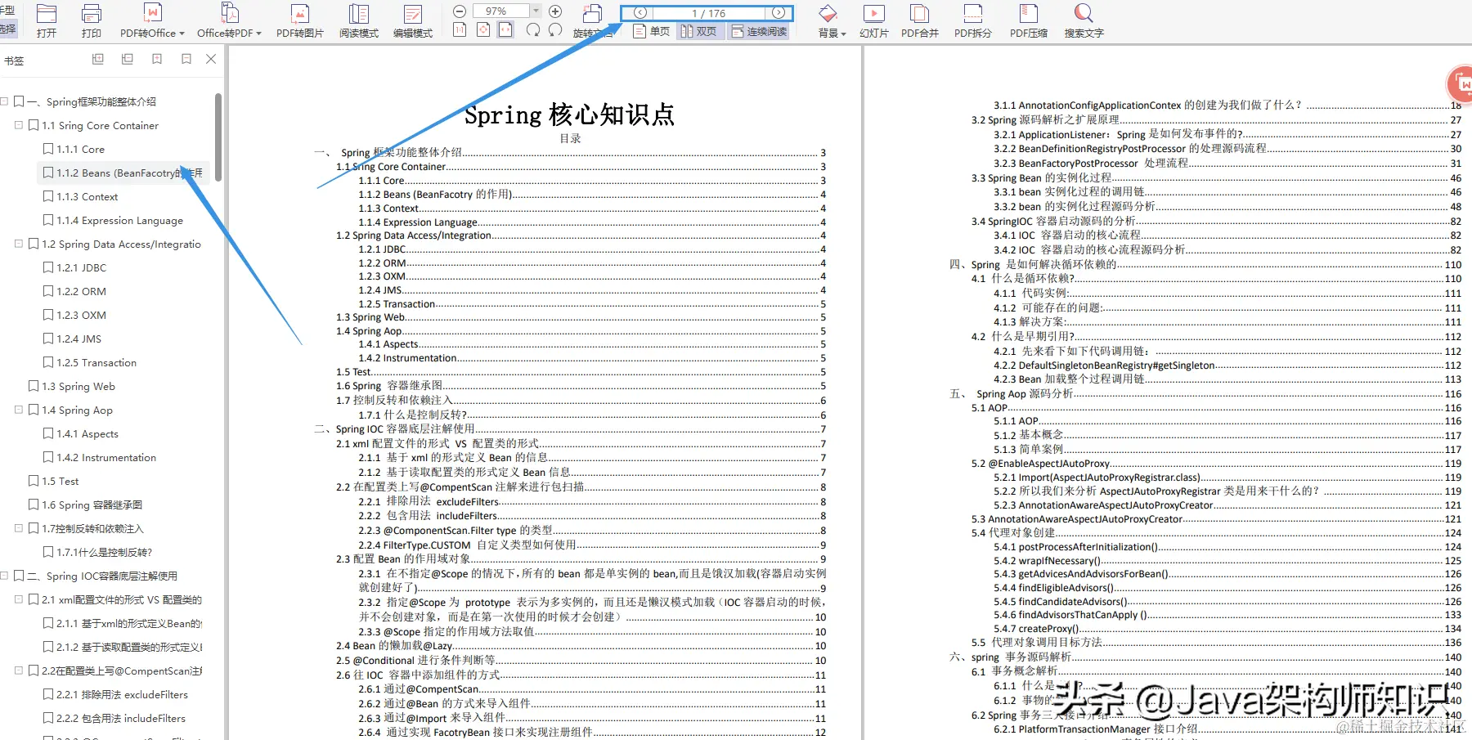Click the page number field 1 / 176

pos(708,13)
